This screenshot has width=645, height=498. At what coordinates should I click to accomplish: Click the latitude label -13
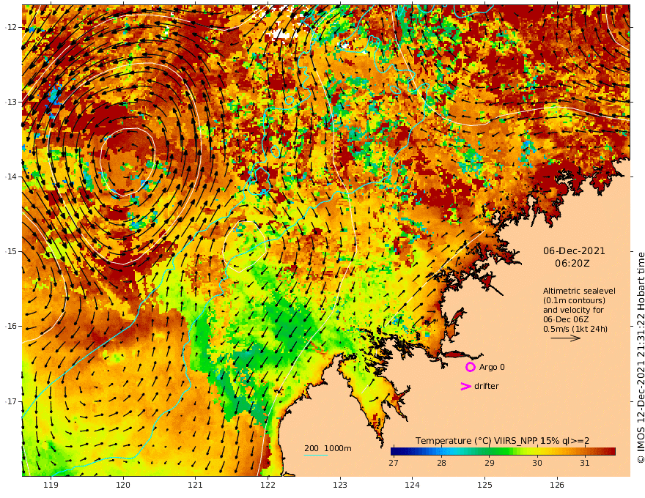[x=12, y=102]
